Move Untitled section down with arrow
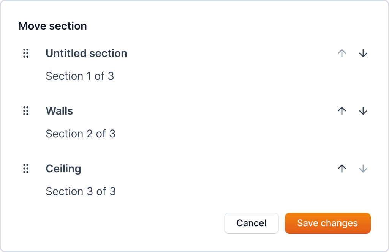This screenshot has height=252, width=389. (363, 54)
